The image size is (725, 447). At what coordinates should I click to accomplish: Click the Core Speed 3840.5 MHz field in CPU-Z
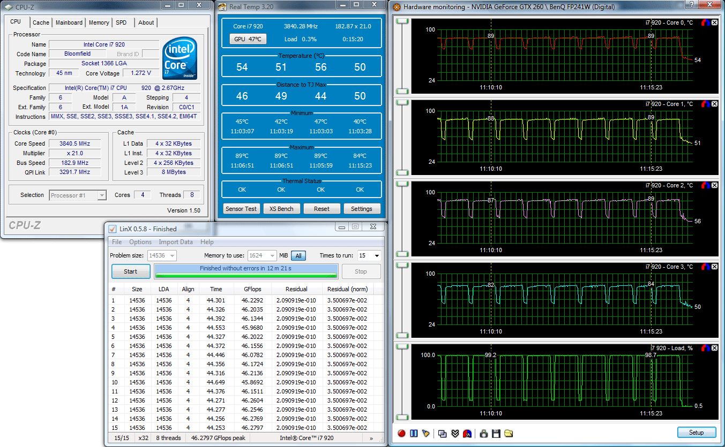click(x=75, y=143)
